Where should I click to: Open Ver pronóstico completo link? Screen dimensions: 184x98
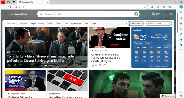(x=159, y=66)
